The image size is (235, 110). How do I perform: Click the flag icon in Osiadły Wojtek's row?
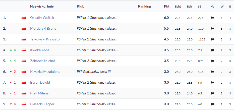212,18
